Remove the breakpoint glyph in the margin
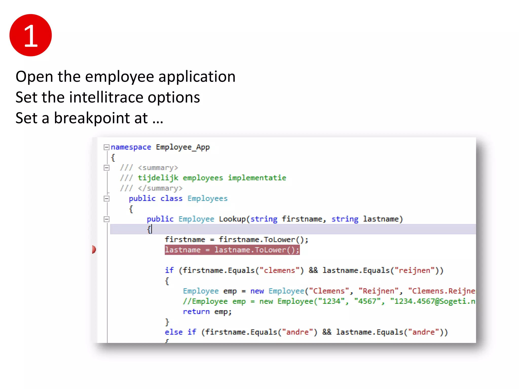Image resolution: width=519 pixels, height=389 pixels. [94, 250]
